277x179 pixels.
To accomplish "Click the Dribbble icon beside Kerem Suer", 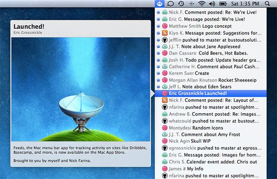I will click(165, 73).
